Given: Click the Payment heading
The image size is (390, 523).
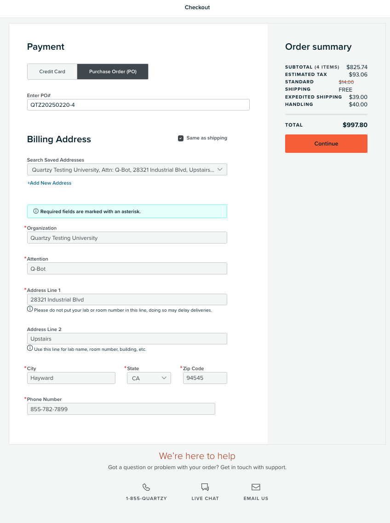Looking at the screenshot, I should click(x=46, y=46).
